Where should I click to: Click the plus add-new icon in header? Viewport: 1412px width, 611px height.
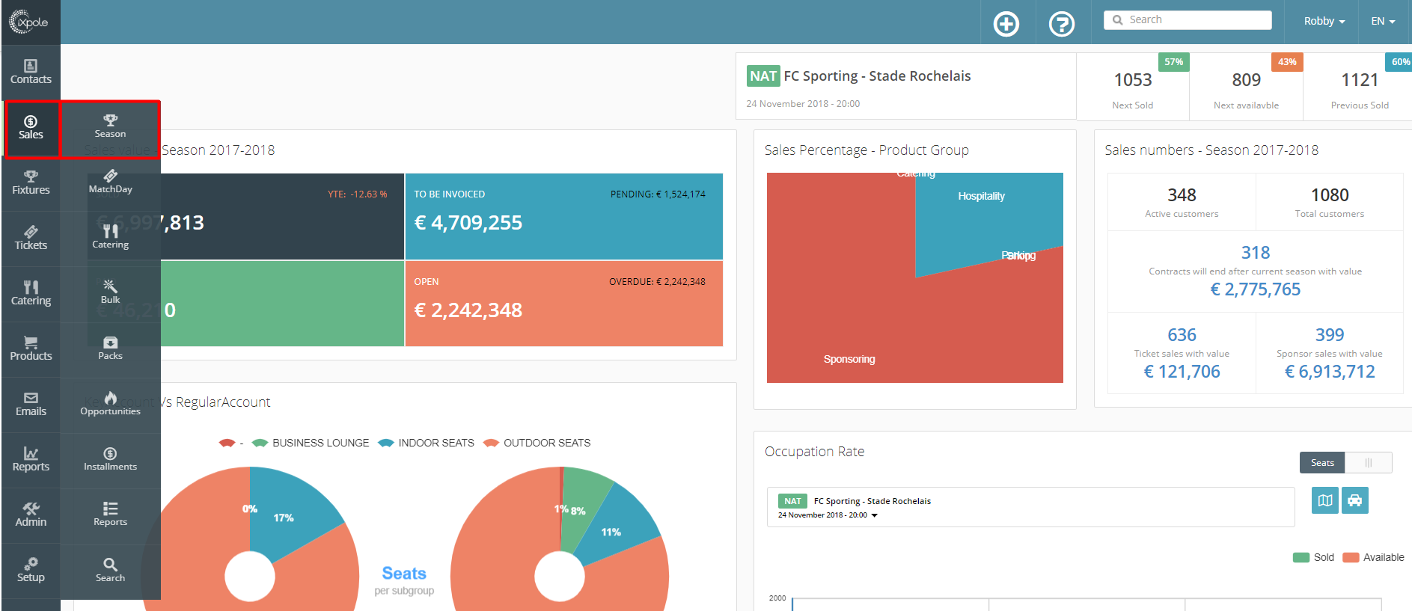pyautogui.click(x=1006, y=24)
